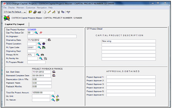Open calendar beside Est. Start Date
The width and height of the screenshot is (172, 109).
[x=54, y=72]
